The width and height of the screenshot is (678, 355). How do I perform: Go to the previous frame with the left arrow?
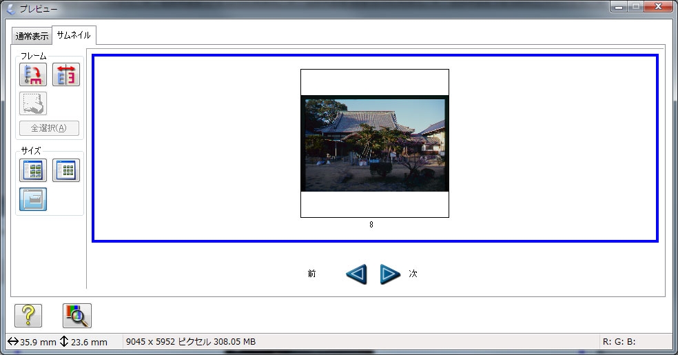356,274
